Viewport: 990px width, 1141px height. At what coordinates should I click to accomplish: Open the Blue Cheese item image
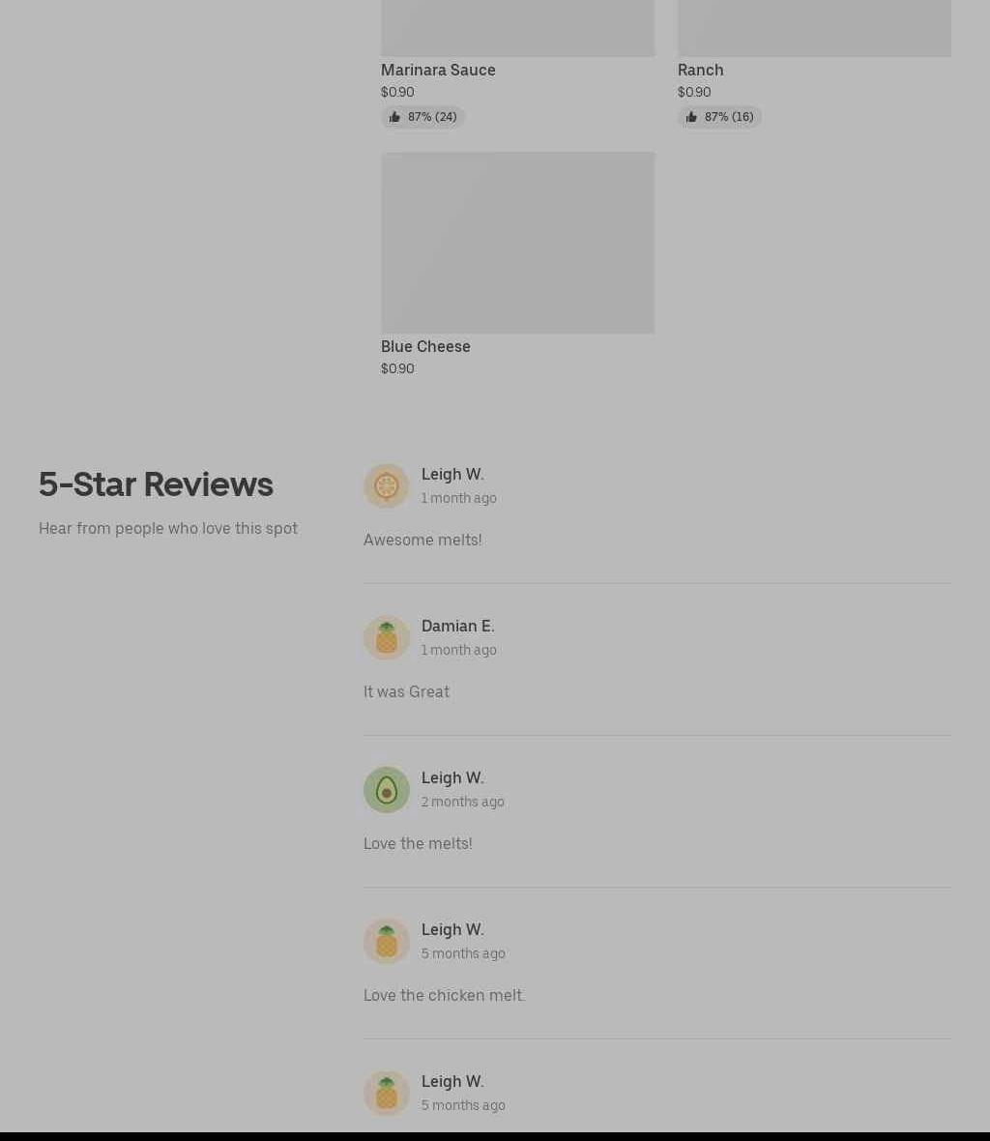(x=518, y=243)
